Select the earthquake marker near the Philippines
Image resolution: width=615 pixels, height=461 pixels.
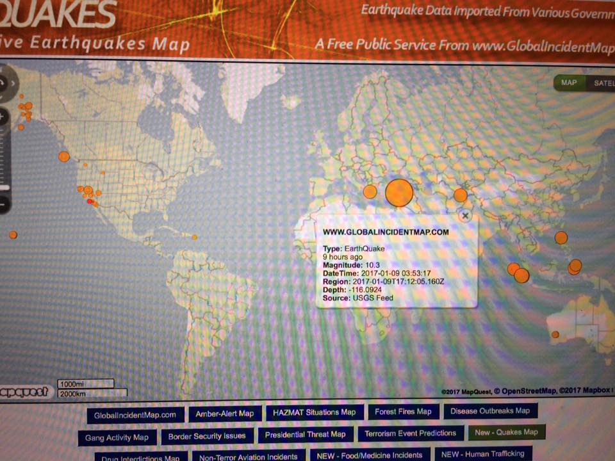pyautogui.click(x=561, y=238)
